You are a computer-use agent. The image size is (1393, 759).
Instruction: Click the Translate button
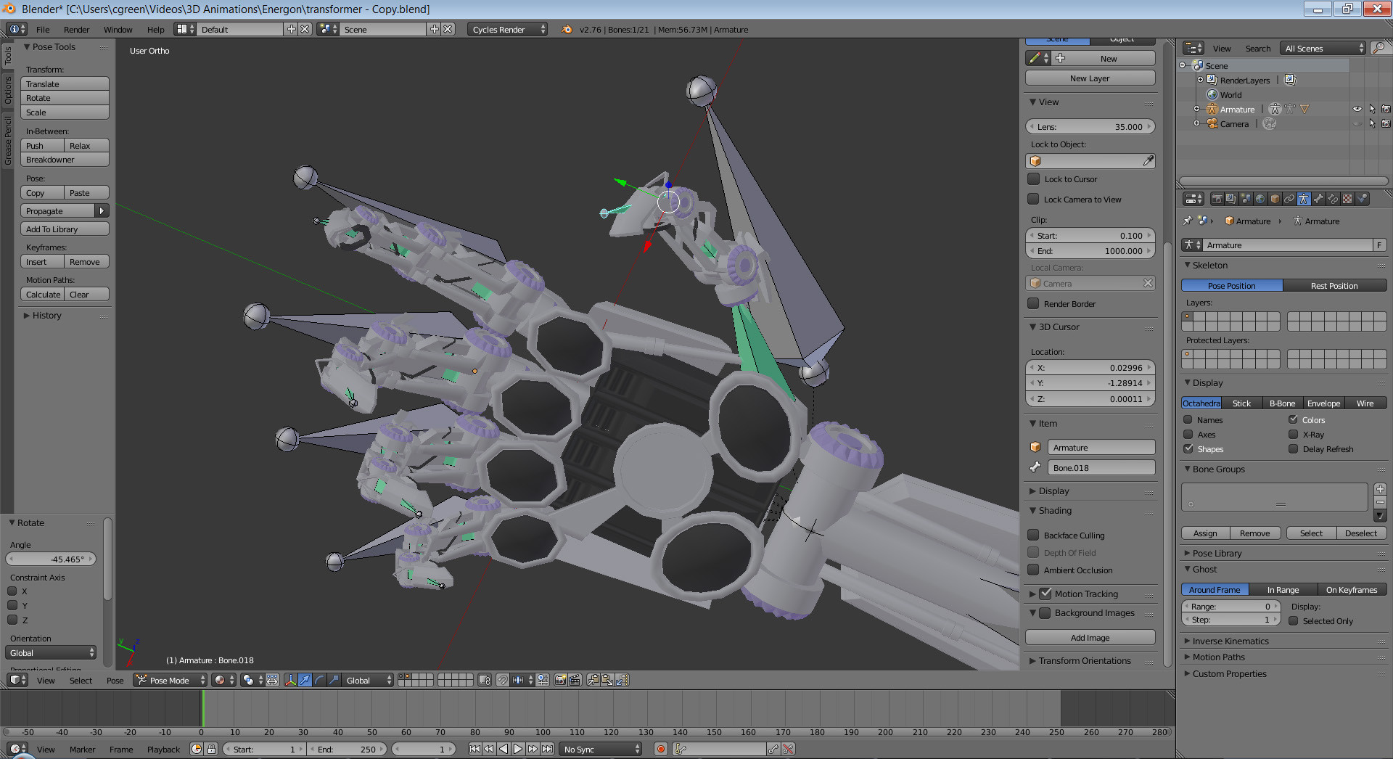click(65, 83)
